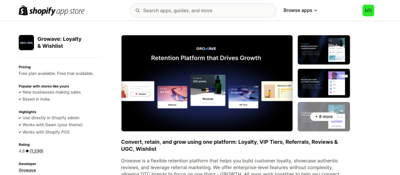Focus the search apps input field
The height and width of the screenshot is (175, 400).
pyautogui.click(x=203, y=10)
